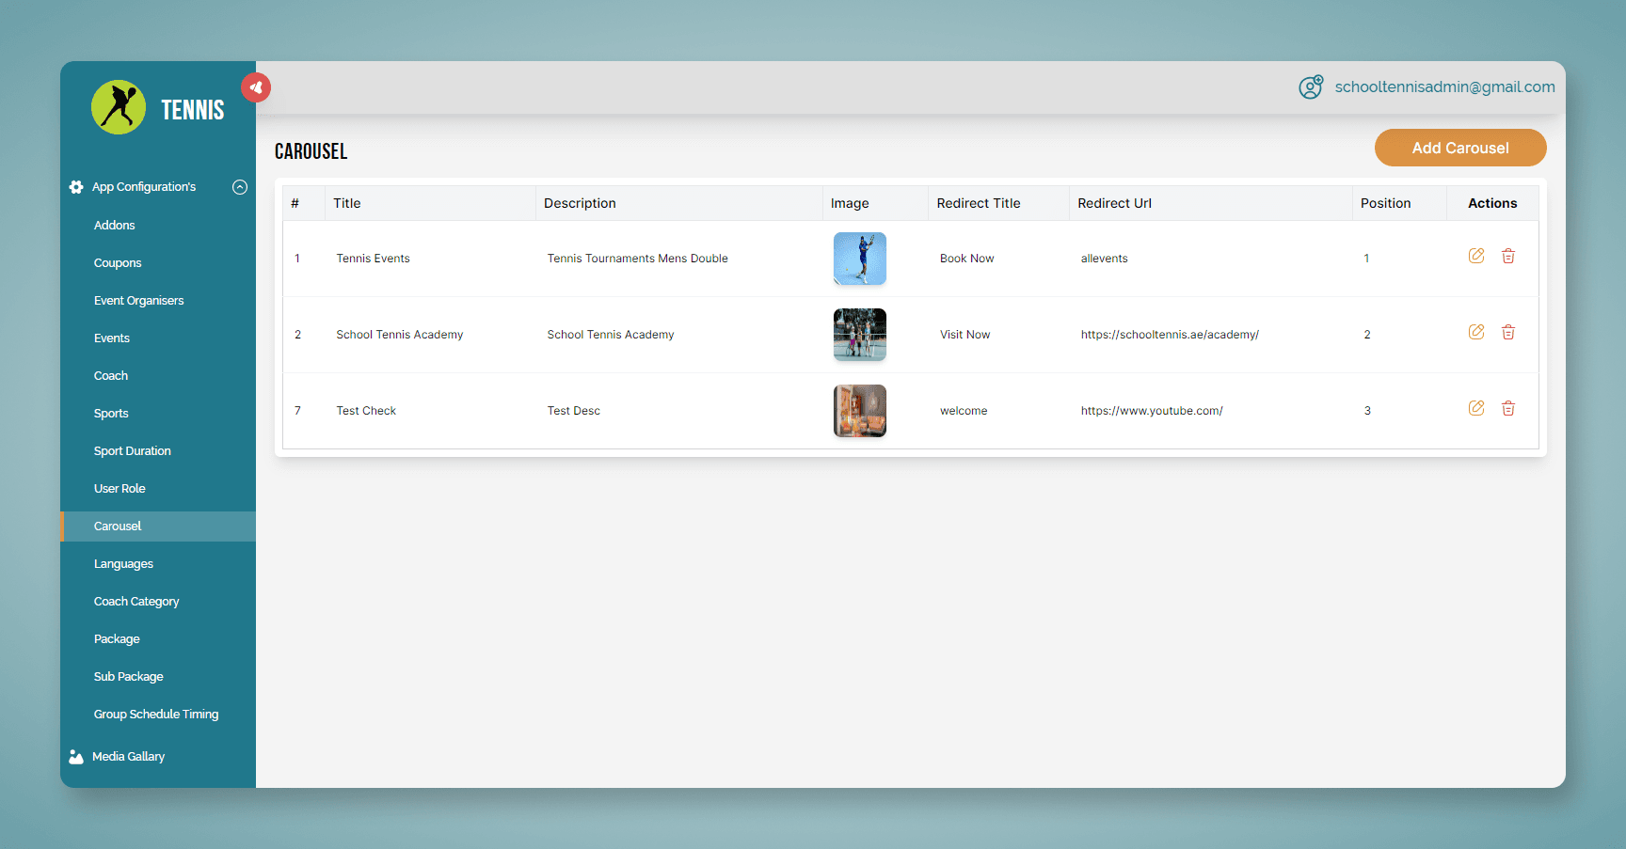The image size is (1626, 849).
Task: Delete the Tennis Events carousel row
Action: pyautogui.click(x=1508, y=256)
